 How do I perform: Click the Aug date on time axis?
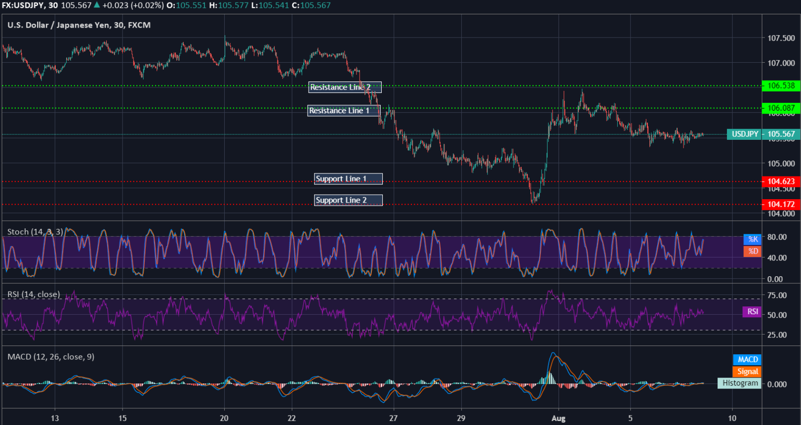[559, 418]
